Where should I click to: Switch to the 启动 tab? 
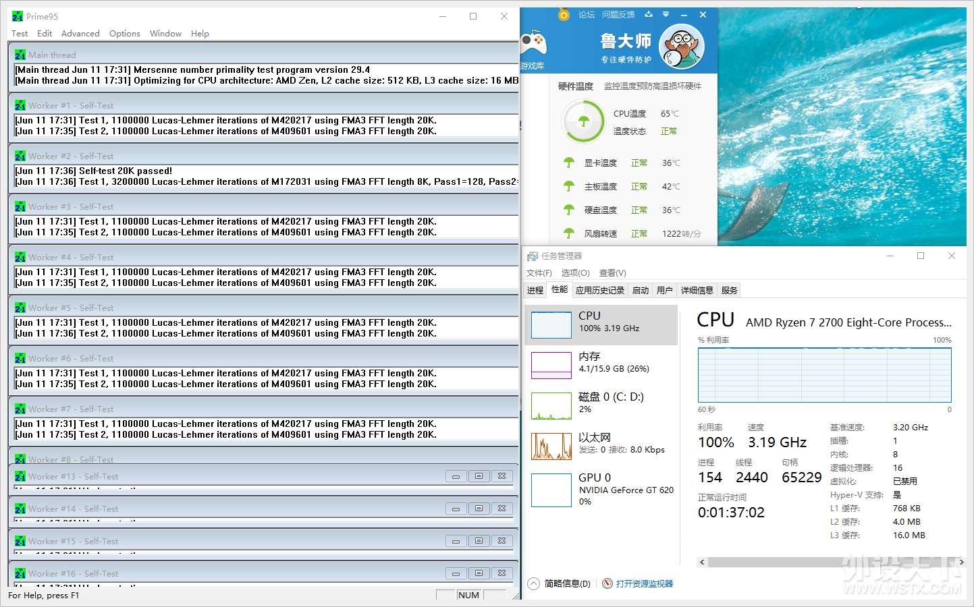641,290
